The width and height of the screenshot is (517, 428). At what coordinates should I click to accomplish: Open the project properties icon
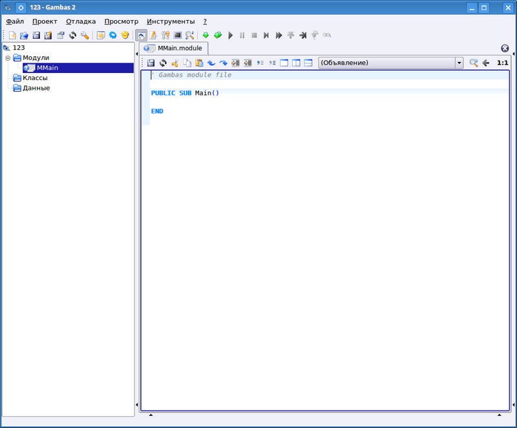(60, 35)
